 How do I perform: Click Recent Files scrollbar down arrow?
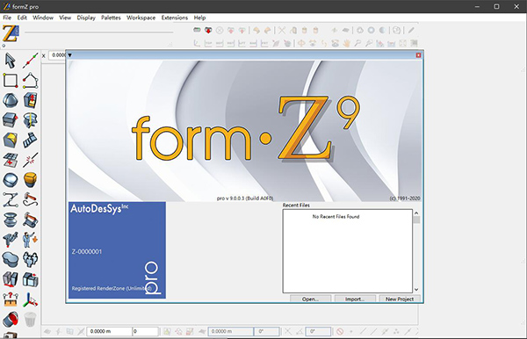416,289
